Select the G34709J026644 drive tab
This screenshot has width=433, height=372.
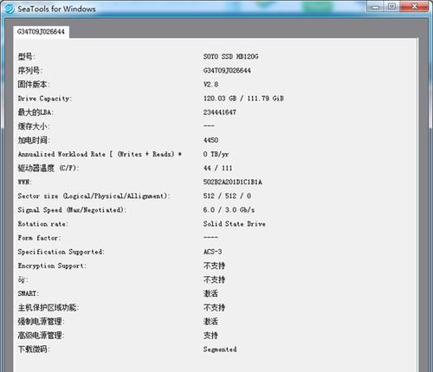(x=41, y=32)
